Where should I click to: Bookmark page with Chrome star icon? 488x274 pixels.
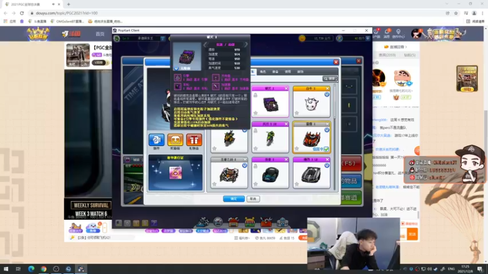pyautogui.click(x=456, y=13)
